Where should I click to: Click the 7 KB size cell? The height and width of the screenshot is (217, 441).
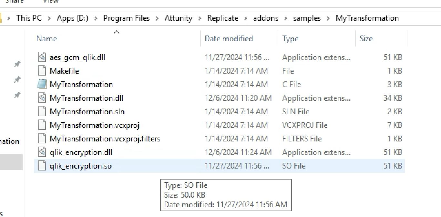coord(395,125)
